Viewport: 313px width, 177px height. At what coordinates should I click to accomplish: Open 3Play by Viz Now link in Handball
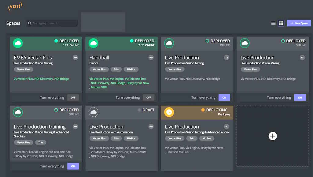coord(138,83)
